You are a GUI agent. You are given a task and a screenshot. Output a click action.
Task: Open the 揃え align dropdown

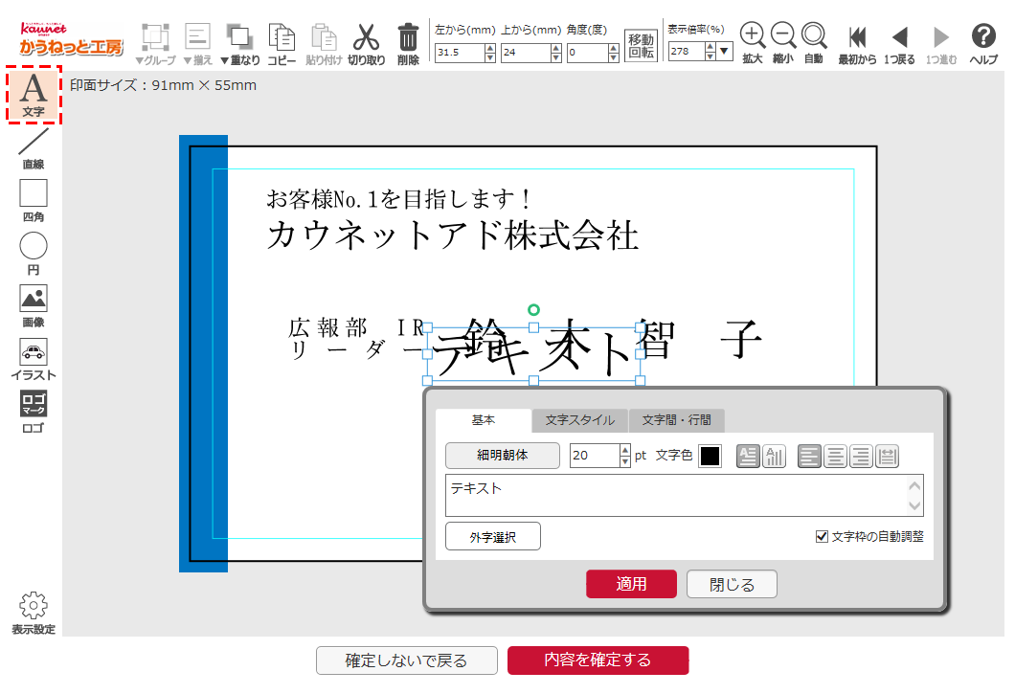coord(197,44)
